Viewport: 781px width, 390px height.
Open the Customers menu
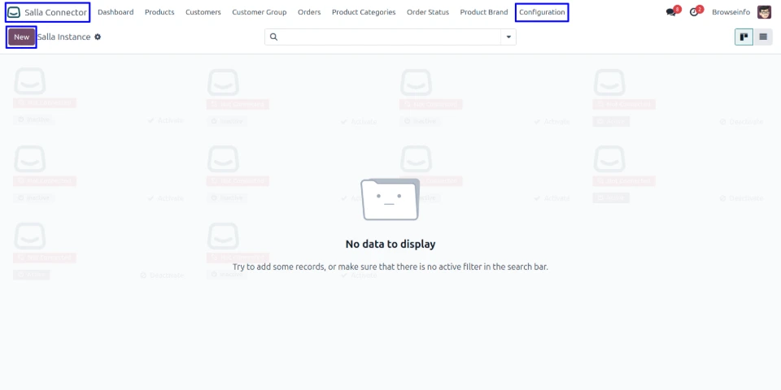pyautogui.click(x=203, y=12)
